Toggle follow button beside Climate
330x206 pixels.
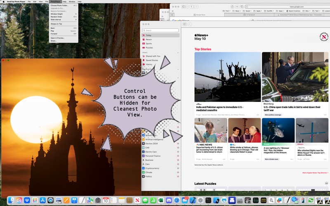(x=178, y=172)
